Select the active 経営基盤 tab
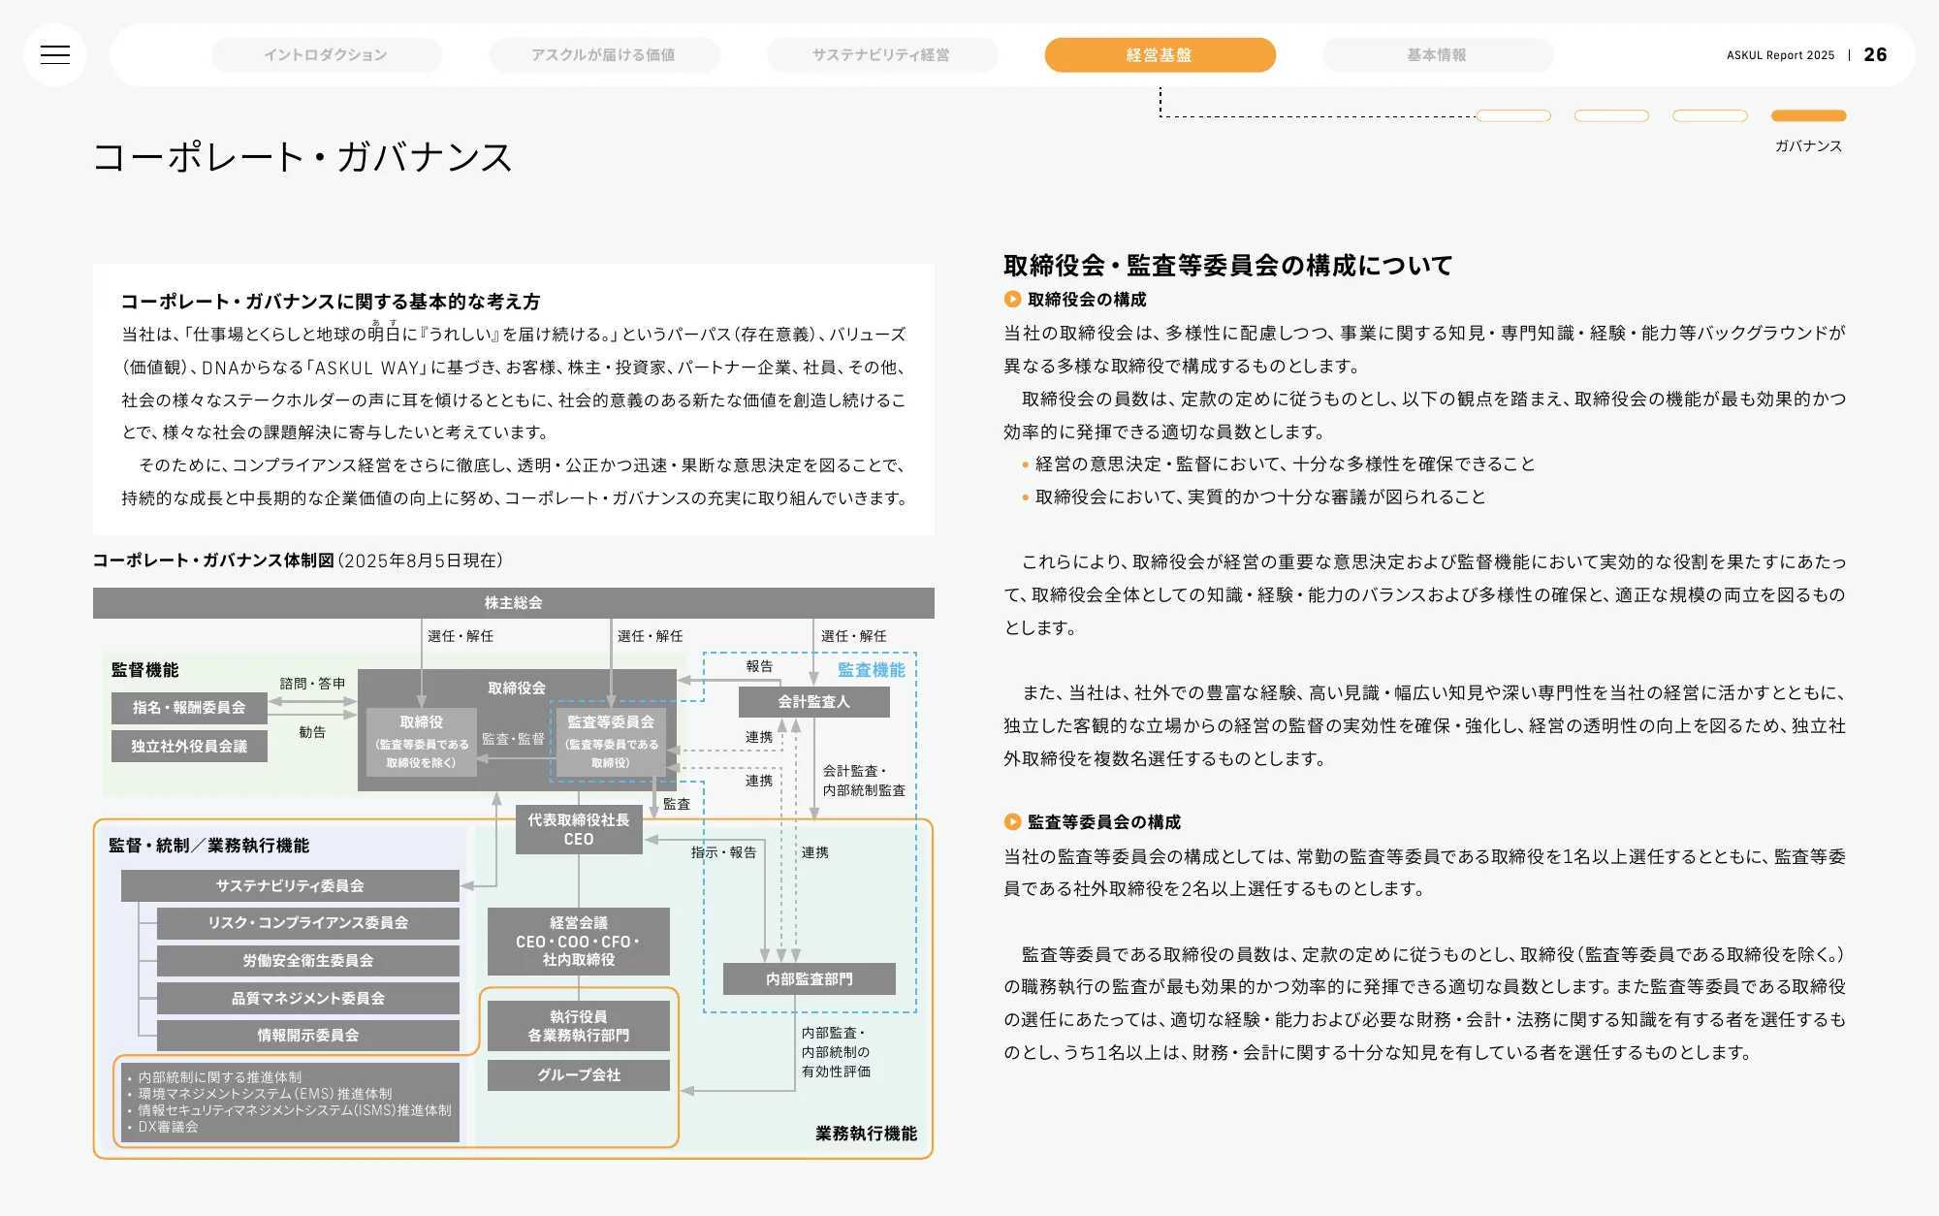The width and height of the screenshot is (1939, 1216). [1160, 55]
